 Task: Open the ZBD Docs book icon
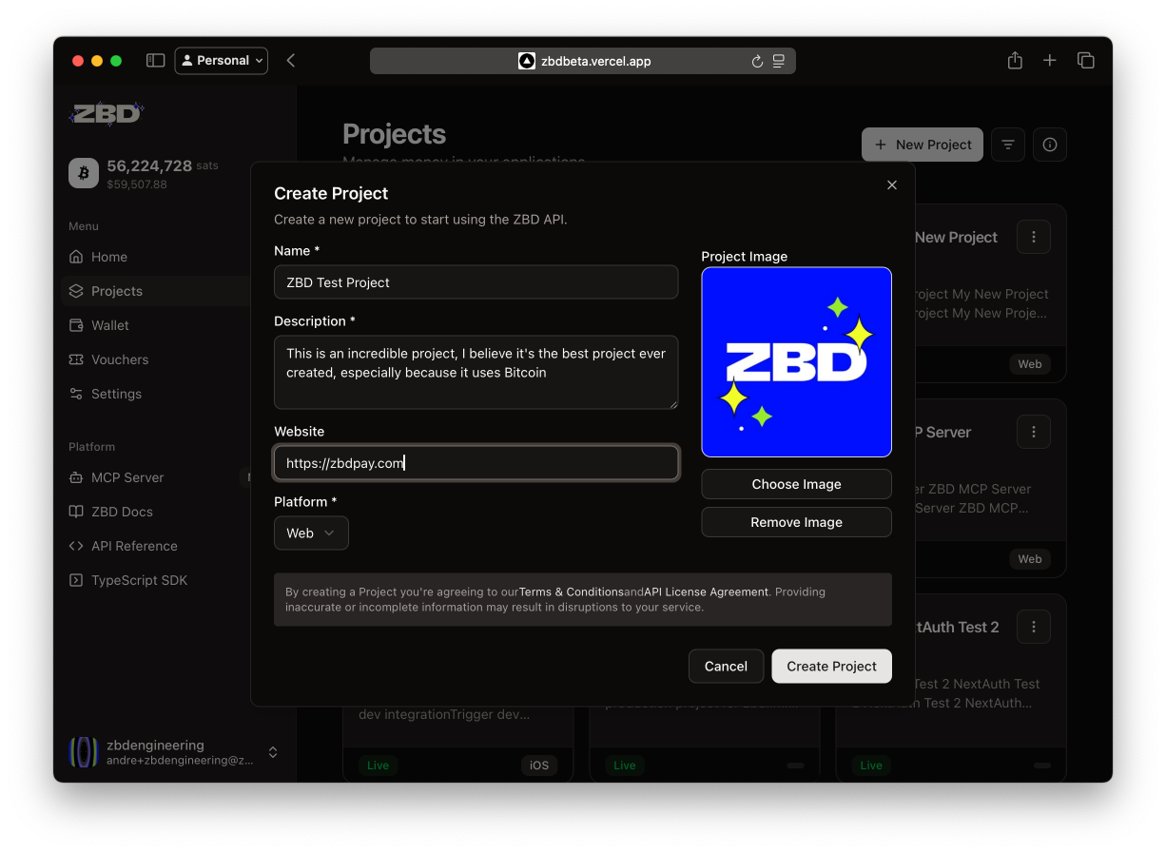coord(77,512)
